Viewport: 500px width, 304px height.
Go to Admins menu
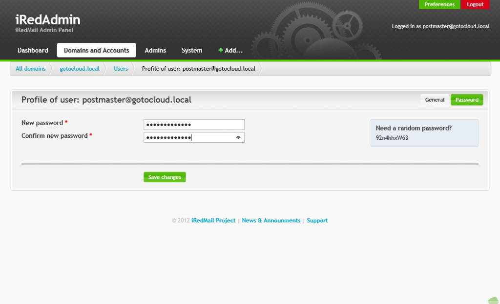(155, 50)
